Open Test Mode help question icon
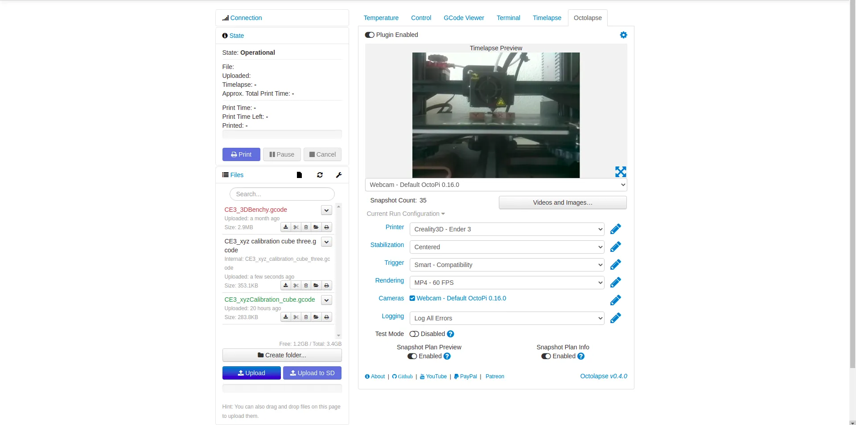Viewport: 856px width, 425px height. 450,334
